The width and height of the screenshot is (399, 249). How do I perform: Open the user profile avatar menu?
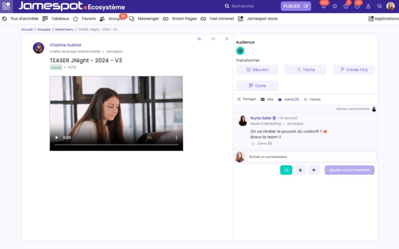tap(390, 6)
